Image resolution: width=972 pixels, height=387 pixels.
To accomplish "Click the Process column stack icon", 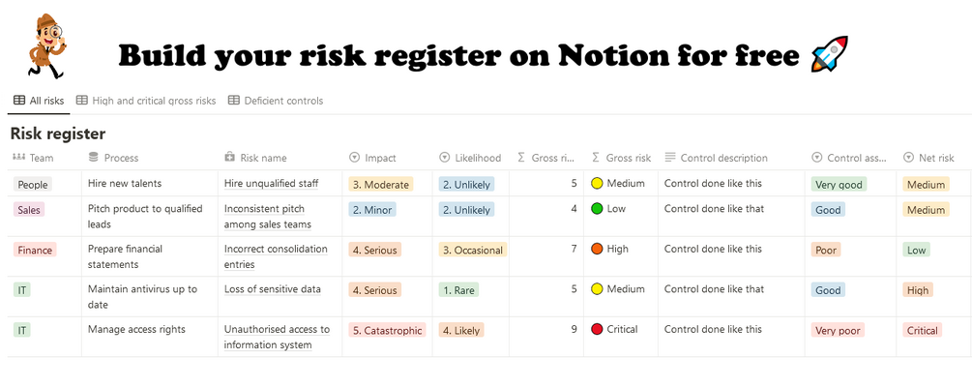I will tap(94, 158).
